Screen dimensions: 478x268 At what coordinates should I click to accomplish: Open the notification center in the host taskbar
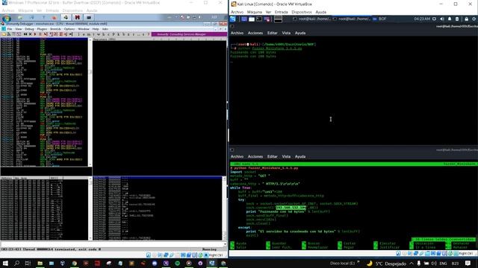[x=468, y=263]
